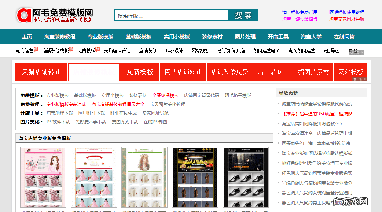Open the 主页 navigation menu item
Screen dimensions: 382x212
(26, 36)
